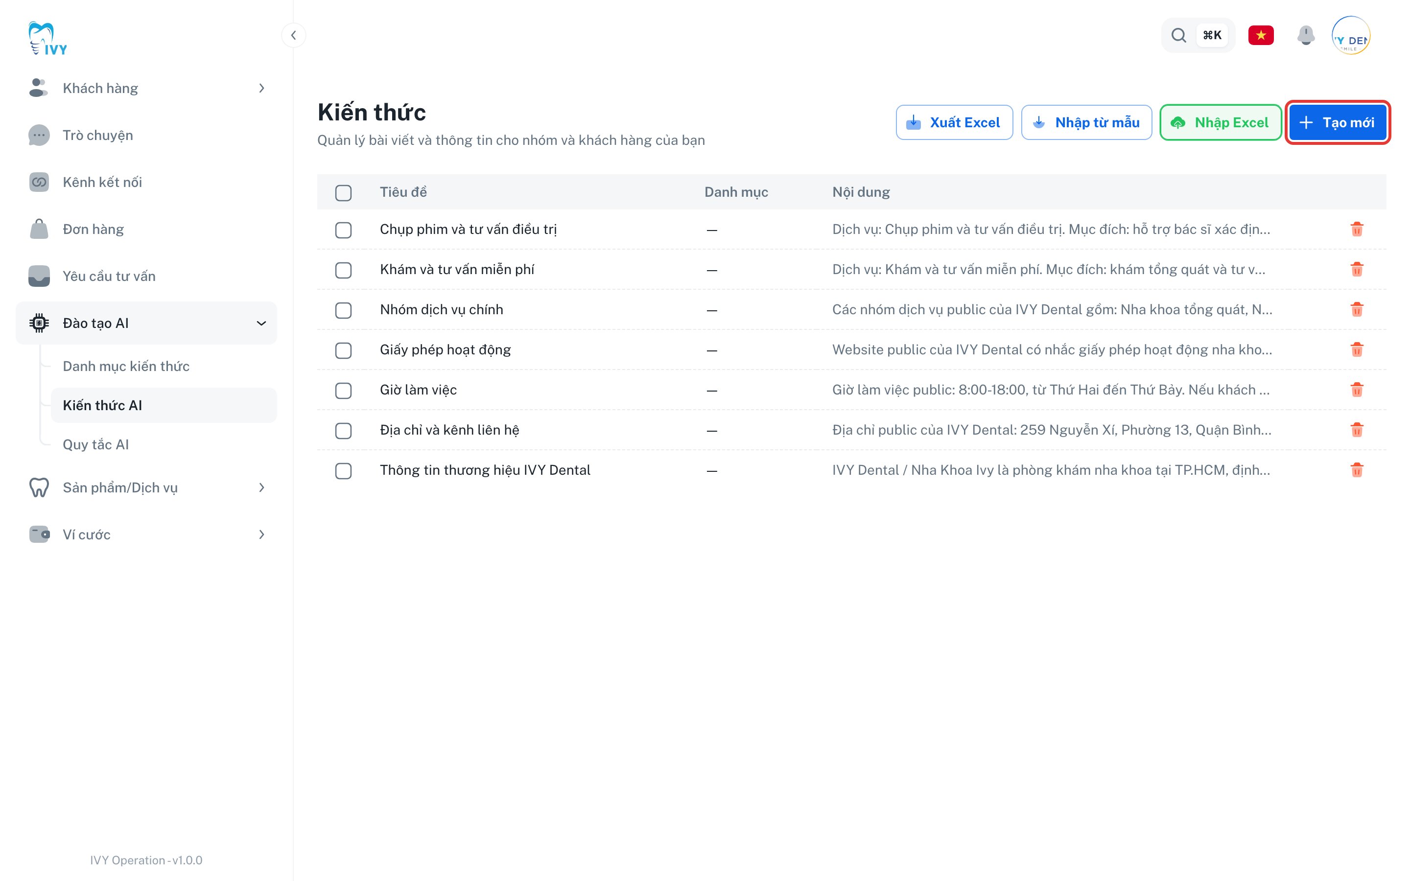This screenshot has width=1410, height=881.
Task: Delete 'Thông tin thương hiệu IVY Dental' row
Action: [1357, 470]
